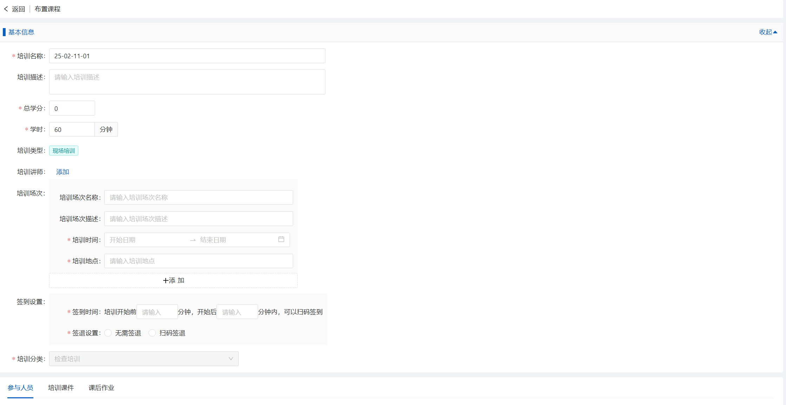The height and width of the screenshot is (405, 786).
Task: Click the study hours minutes input
Action: pos(72,130)
